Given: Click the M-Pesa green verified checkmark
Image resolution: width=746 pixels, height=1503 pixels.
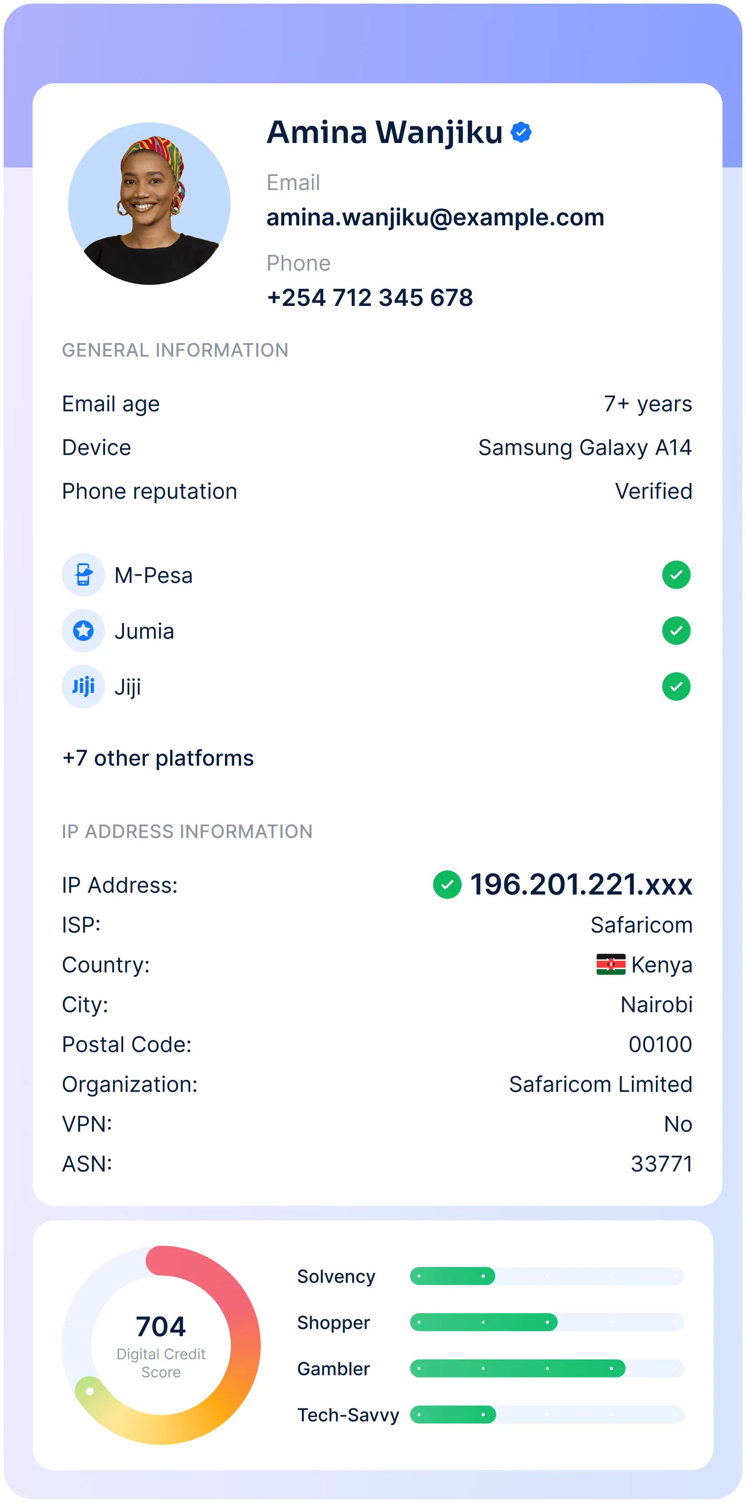Looking at the screenshot, I should tap(676, 575).
